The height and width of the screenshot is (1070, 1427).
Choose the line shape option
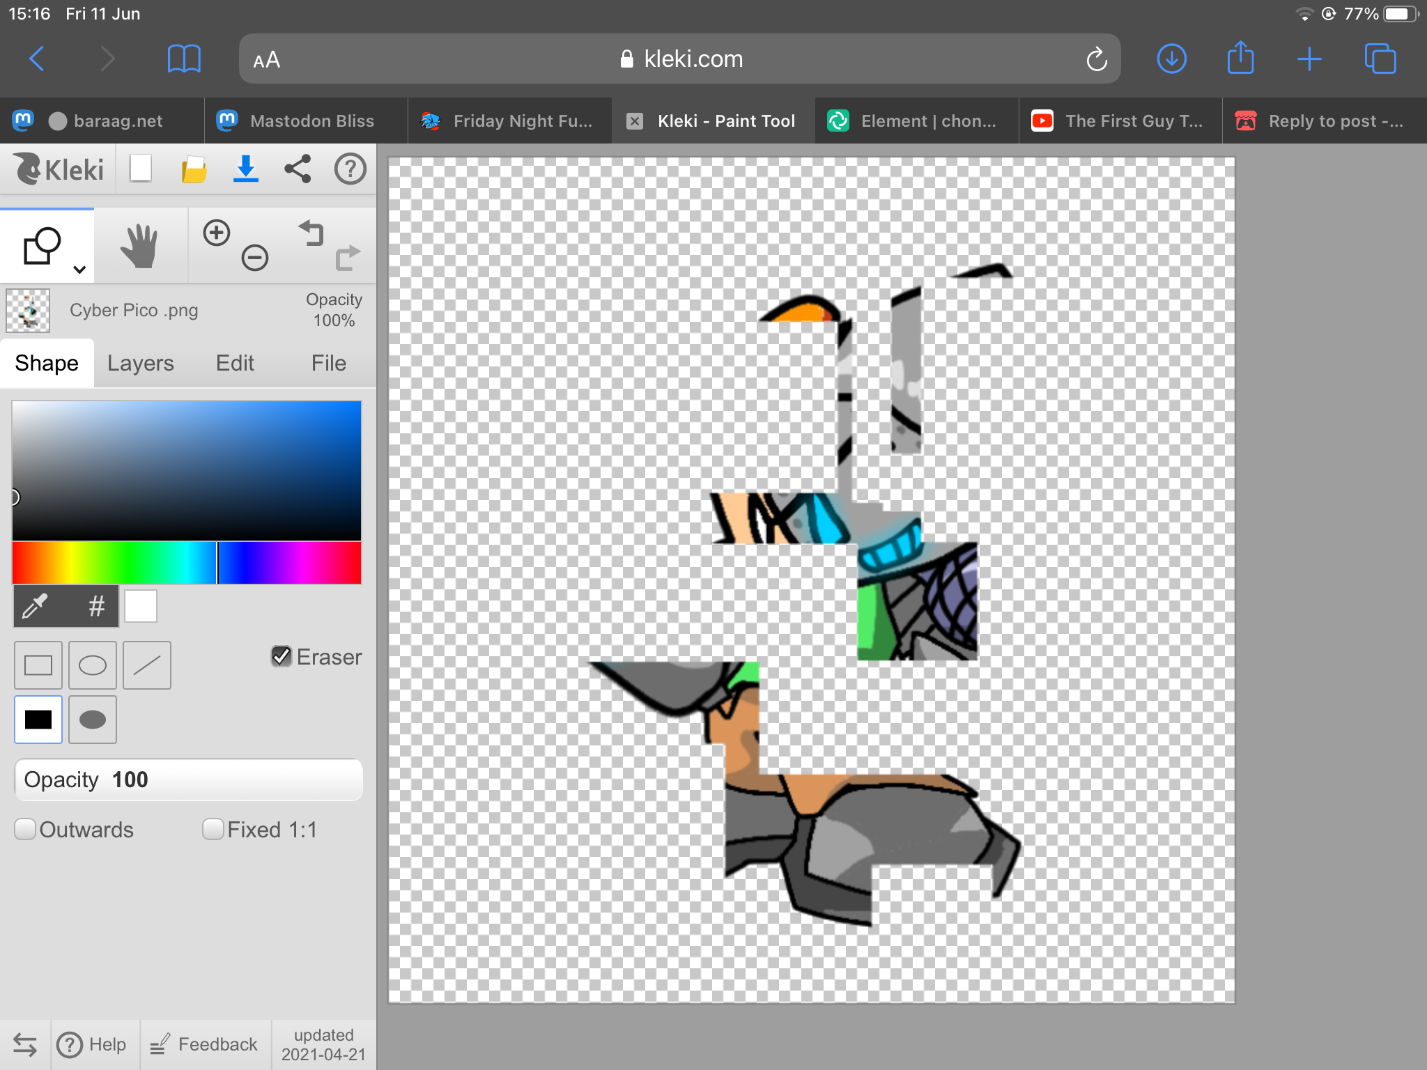pos(147,665)
